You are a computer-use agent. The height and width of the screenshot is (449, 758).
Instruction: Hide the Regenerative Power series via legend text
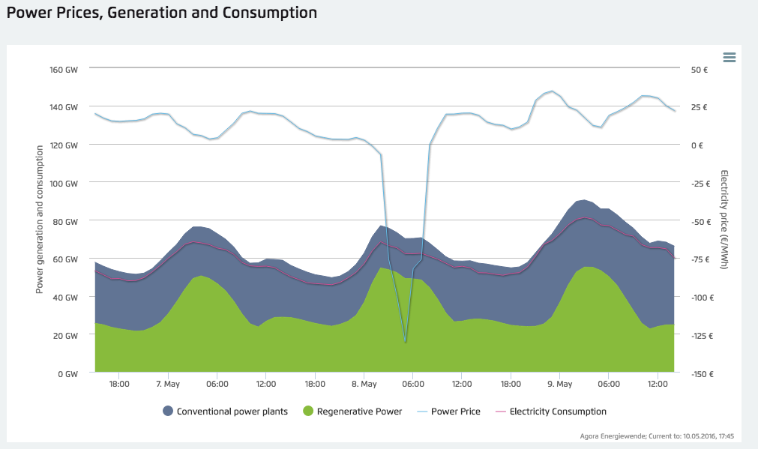point(359,412)
